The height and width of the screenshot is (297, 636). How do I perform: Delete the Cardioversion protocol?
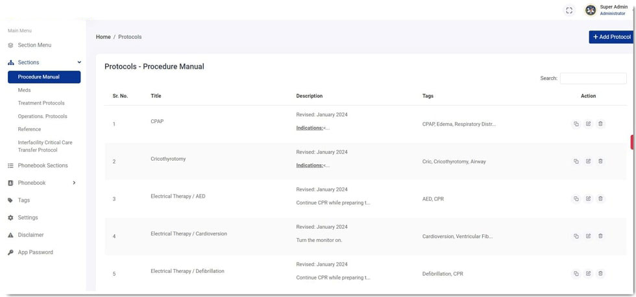(x=601, y=236)
